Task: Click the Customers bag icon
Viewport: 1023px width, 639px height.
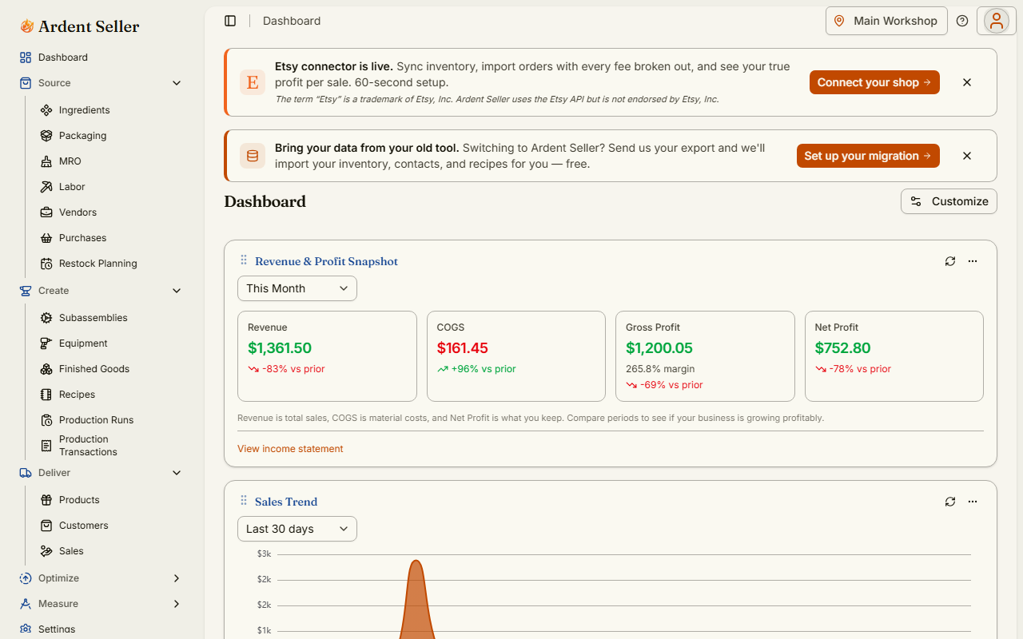Action: [x=46, y=526]
